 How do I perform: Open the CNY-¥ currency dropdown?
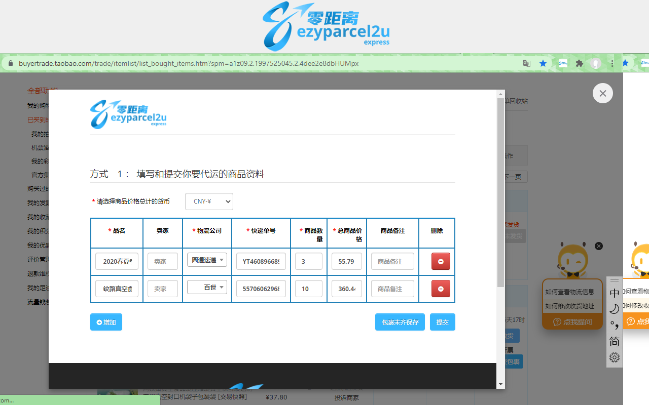tap(209, 201)
